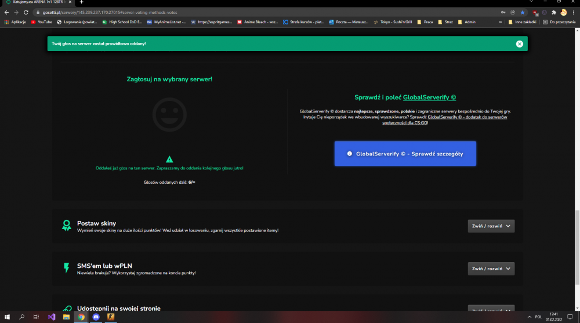Open the Straż bookmarks folder
580x323 pixels.
[445, 22]
